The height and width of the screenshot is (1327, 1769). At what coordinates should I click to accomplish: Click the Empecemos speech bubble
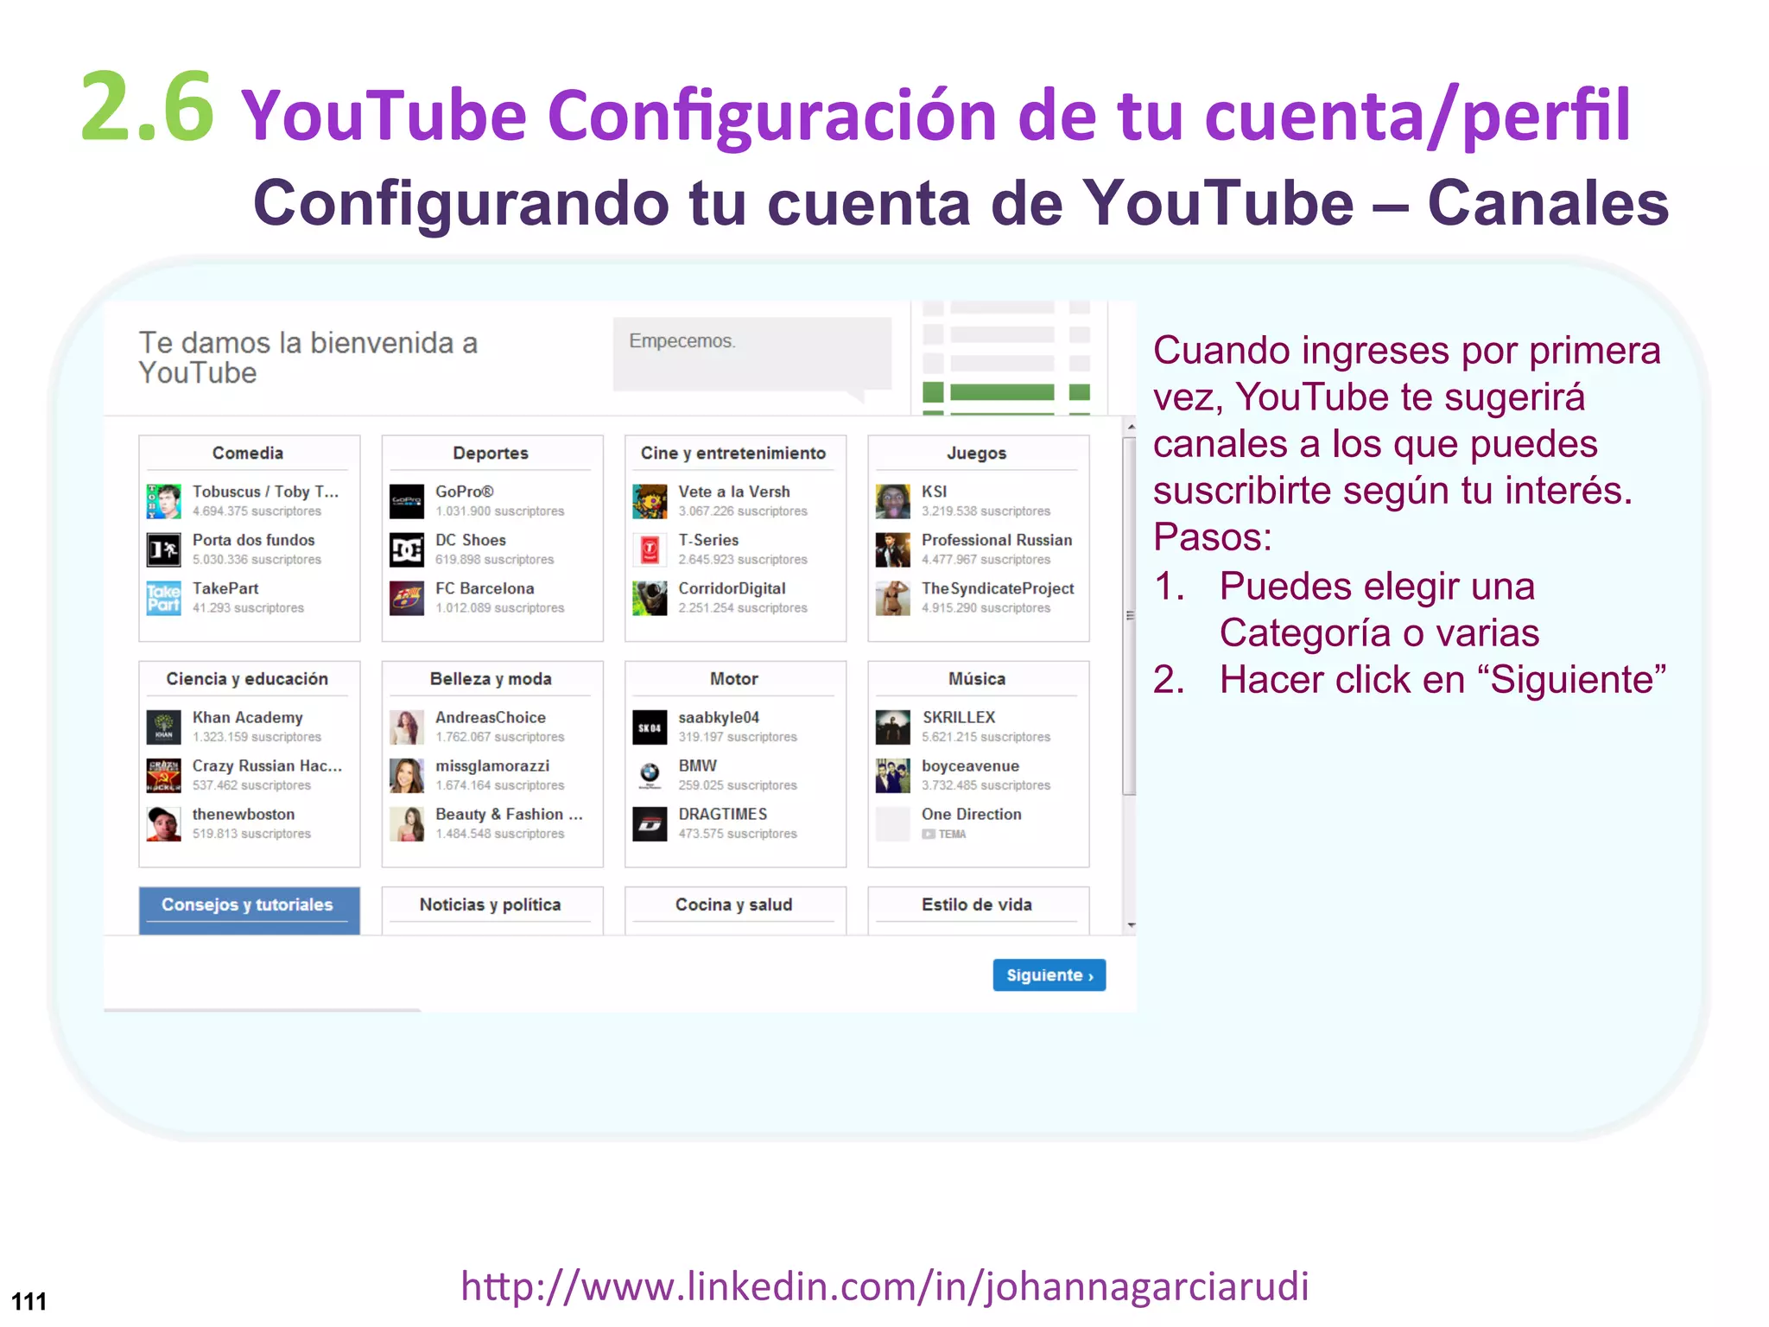pyautogui.click(x=751, y=354)
